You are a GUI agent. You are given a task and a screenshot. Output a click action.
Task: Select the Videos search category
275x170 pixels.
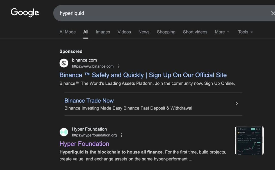[124, 32]
